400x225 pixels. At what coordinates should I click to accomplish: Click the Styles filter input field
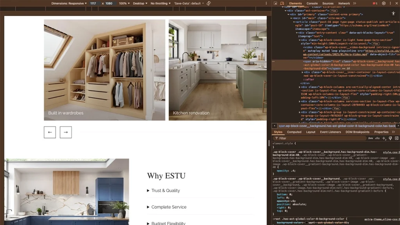[x=320, y=138]
